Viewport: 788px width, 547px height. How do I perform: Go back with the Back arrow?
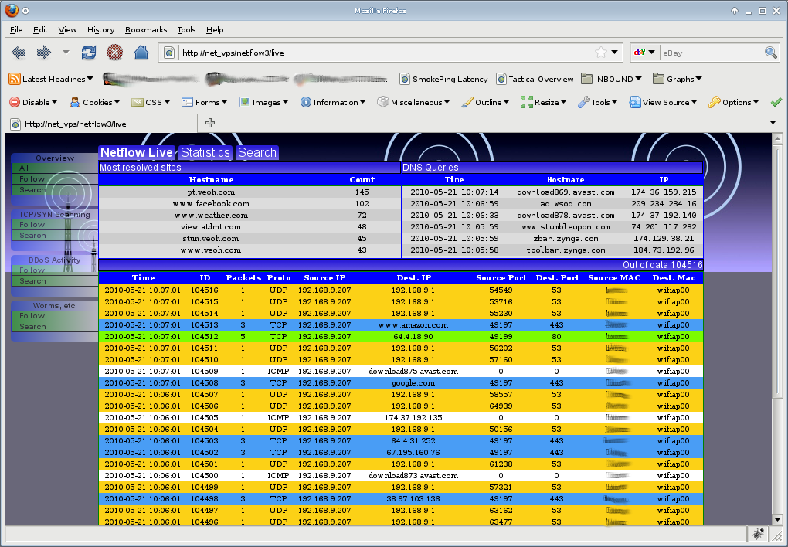click(x=19, y=53)
